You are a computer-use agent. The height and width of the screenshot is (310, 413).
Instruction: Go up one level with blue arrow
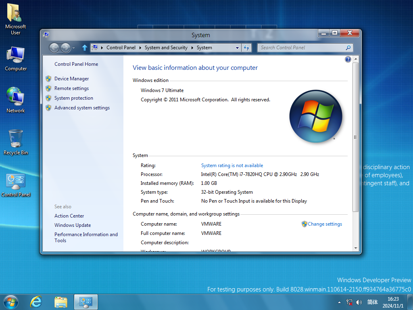[x=85, y=48]
